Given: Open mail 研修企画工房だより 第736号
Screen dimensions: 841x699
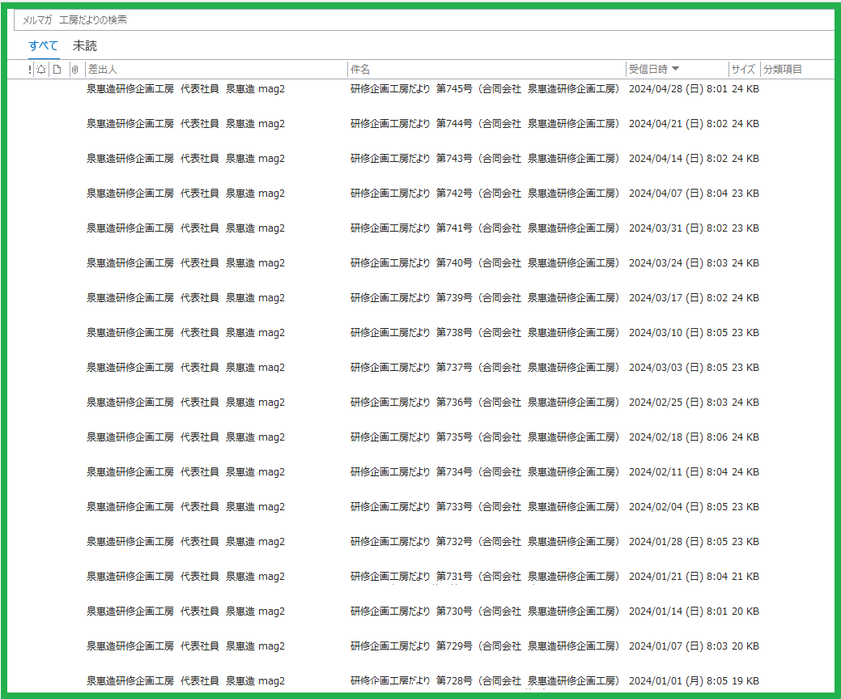Looking at the screenshot, I should point(484,402).
